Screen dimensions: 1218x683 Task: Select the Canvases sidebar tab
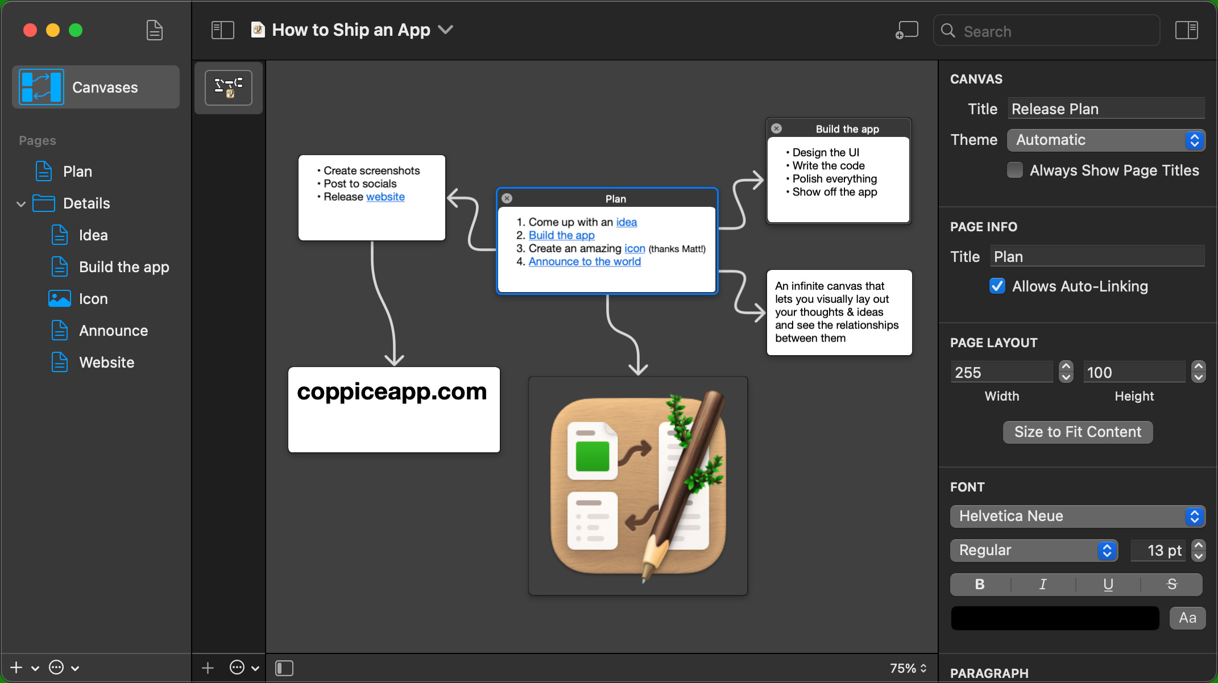coord(96,87)
